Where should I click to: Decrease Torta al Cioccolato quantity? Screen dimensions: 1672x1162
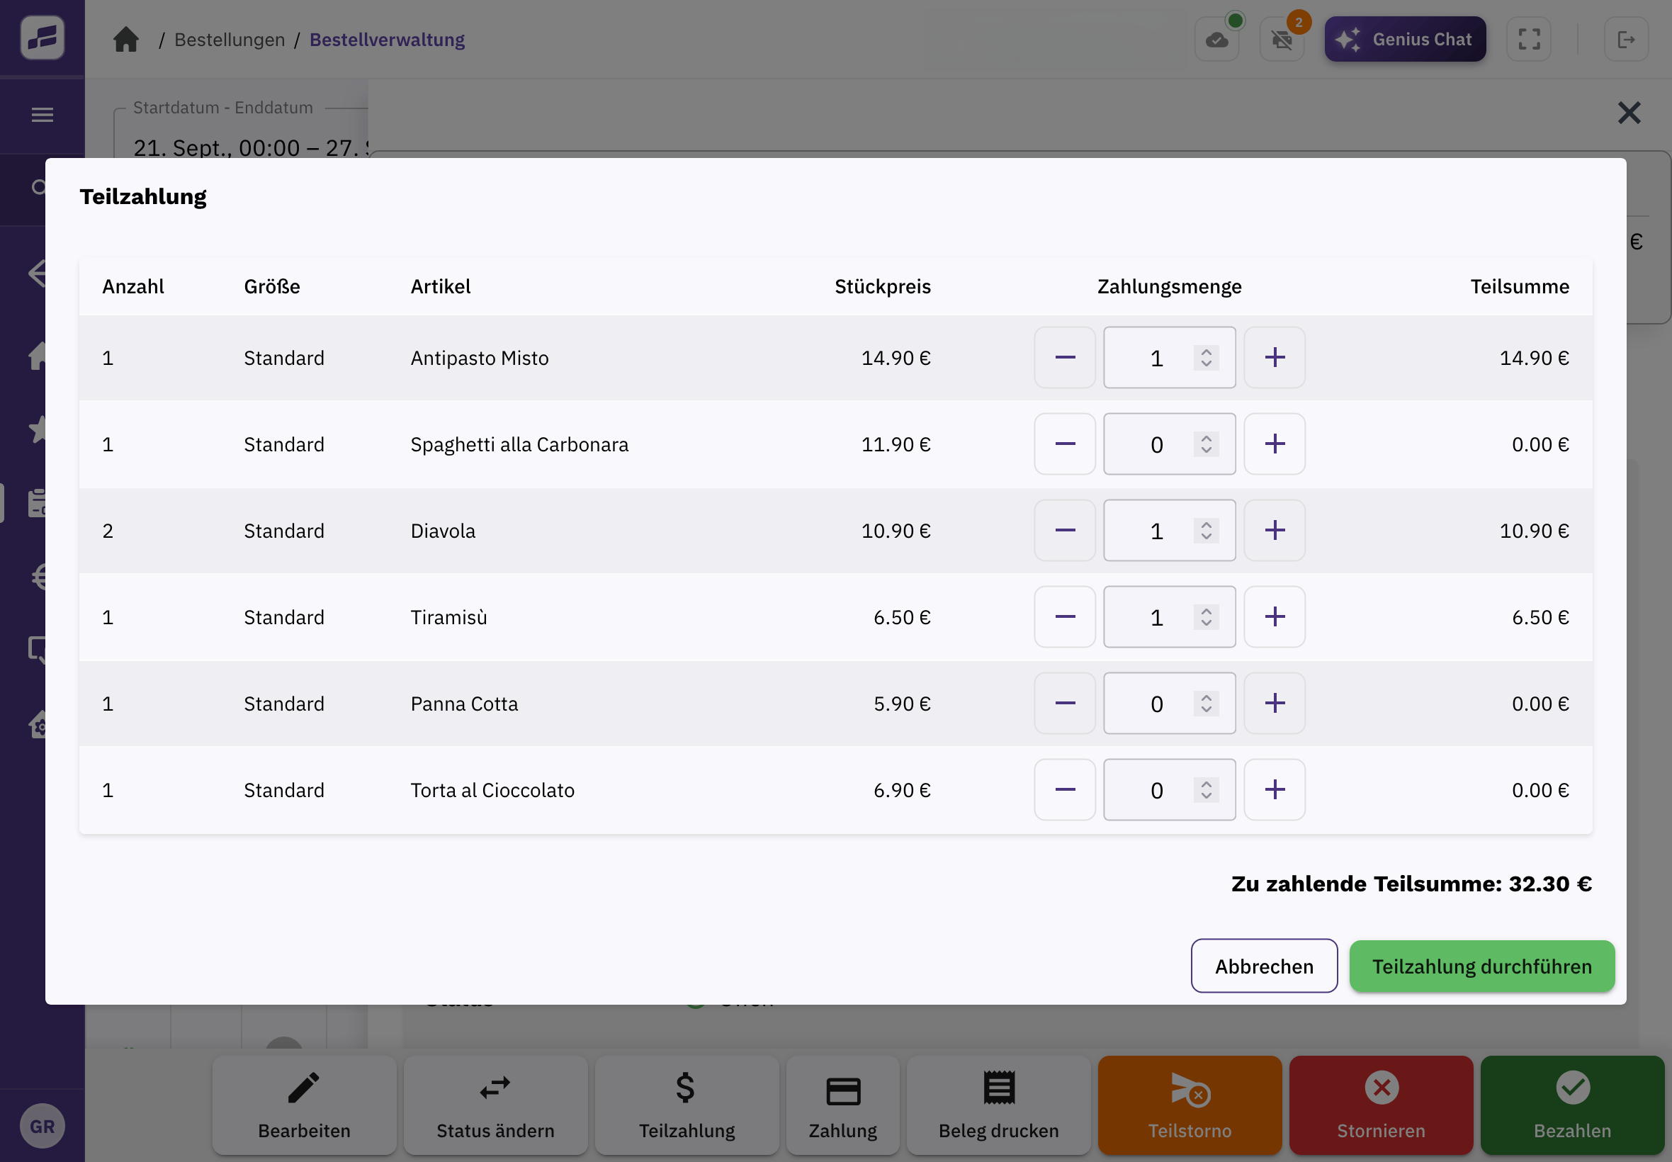[x=1064, y=790]
